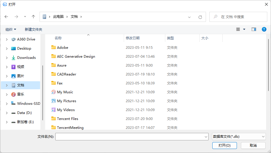This screenshot has height=153, width=271.
Task: Open the file type filter dropdown
Action: tap(239, 137)
